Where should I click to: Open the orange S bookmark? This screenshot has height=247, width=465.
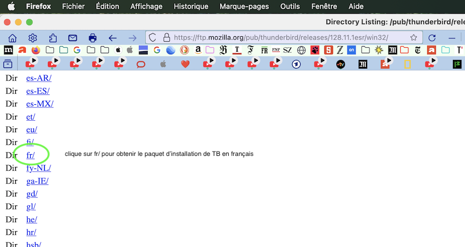(329, 50)
